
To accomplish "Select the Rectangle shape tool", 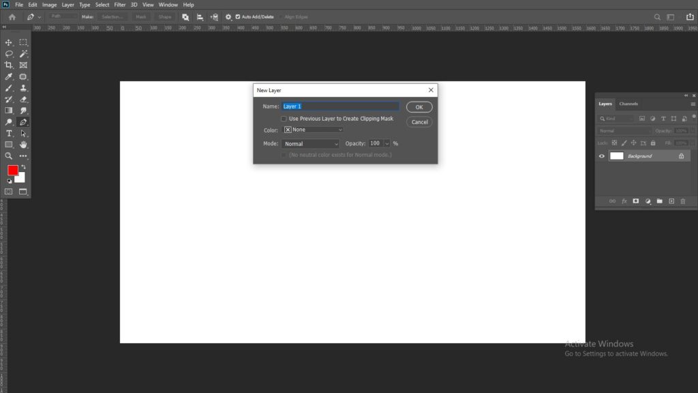I will coord(8,145).
